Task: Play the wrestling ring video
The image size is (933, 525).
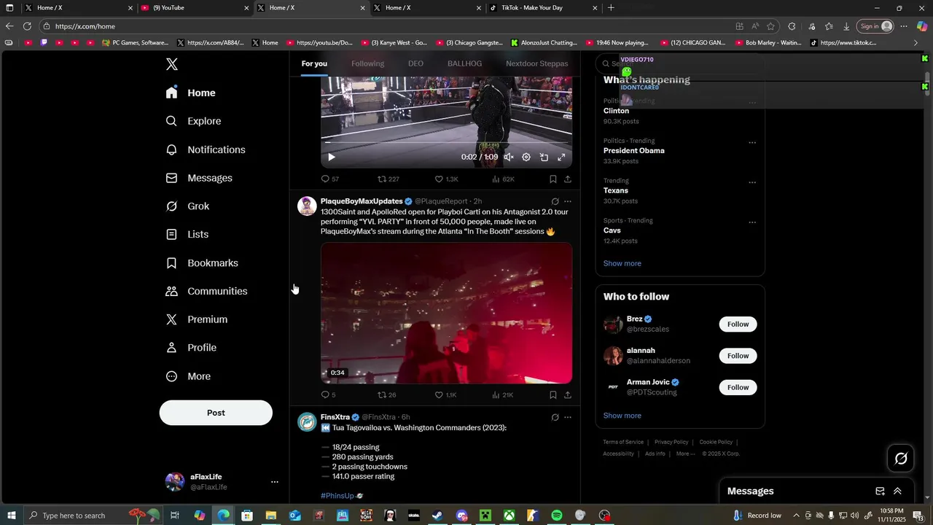Action: coord(332,157)
